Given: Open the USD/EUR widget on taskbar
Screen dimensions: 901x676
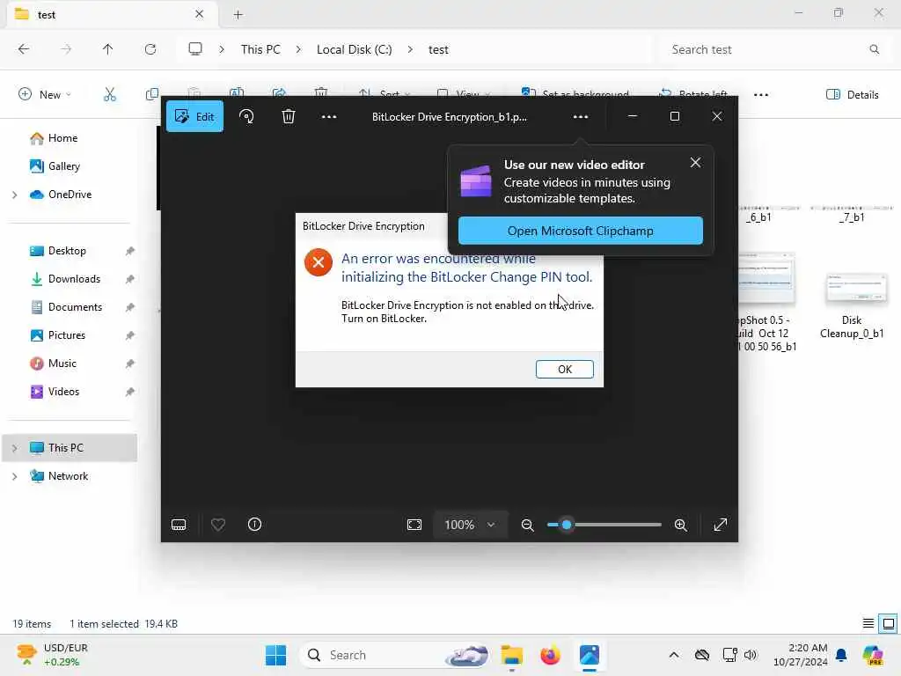Looking at the screenshot, I should point(53,655).
